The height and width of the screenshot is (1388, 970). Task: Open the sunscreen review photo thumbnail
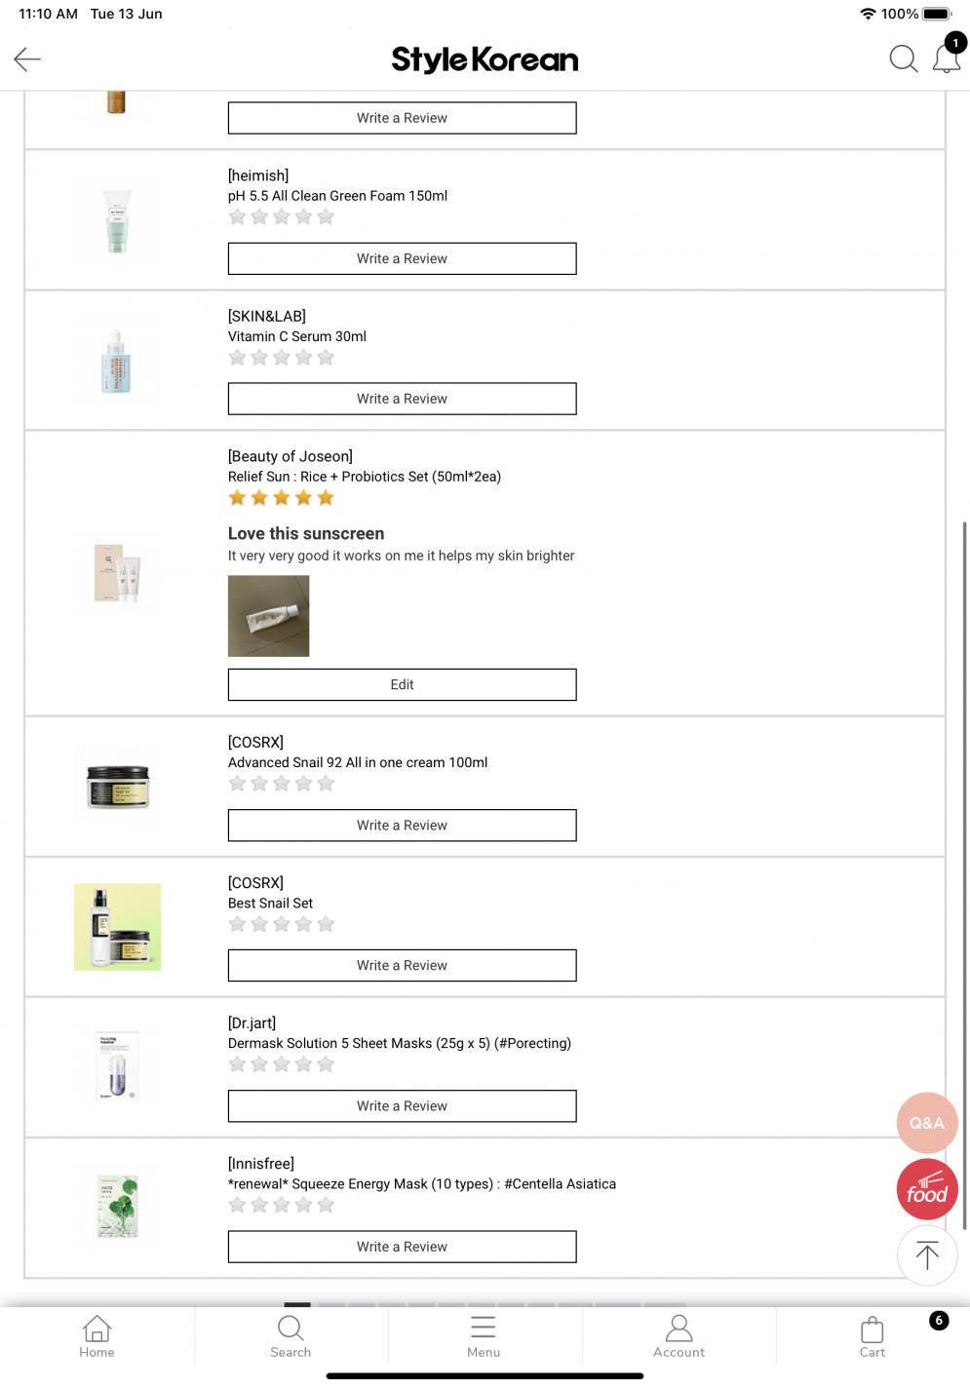(x=268, y=616)
